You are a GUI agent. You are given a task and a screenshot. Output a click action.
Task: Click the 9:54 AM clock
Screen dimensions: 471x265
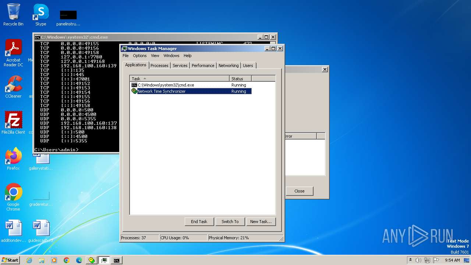[x=452, y=260]
